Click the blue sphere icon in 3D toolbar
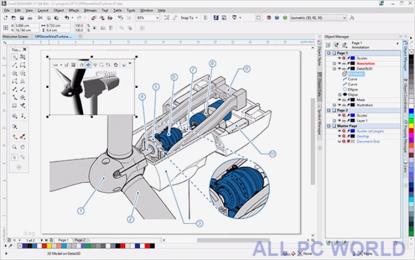The image size is (415, 260). [124, 65]
